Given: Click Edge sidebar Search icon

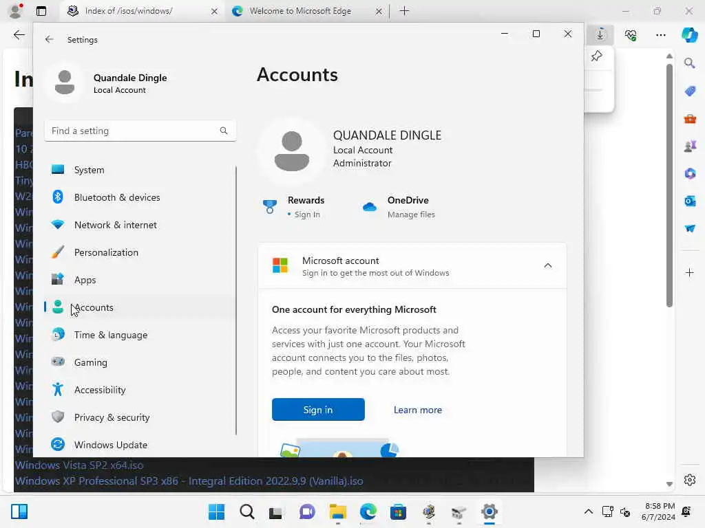Looking at the screenshot, I should point(690,63).
